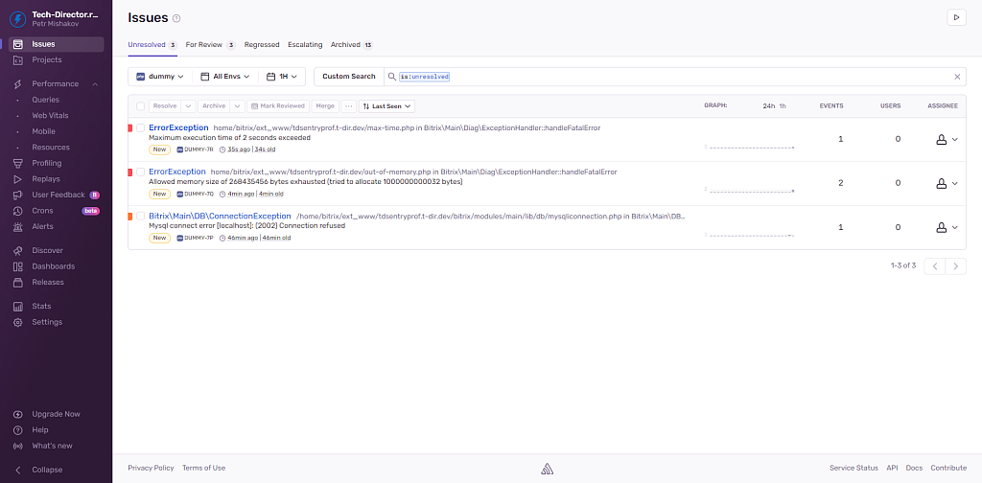Image resolution: width=982 pixels, height=483 pixels.
Task: Click the Custom Search button
Action: coord(349,77)
